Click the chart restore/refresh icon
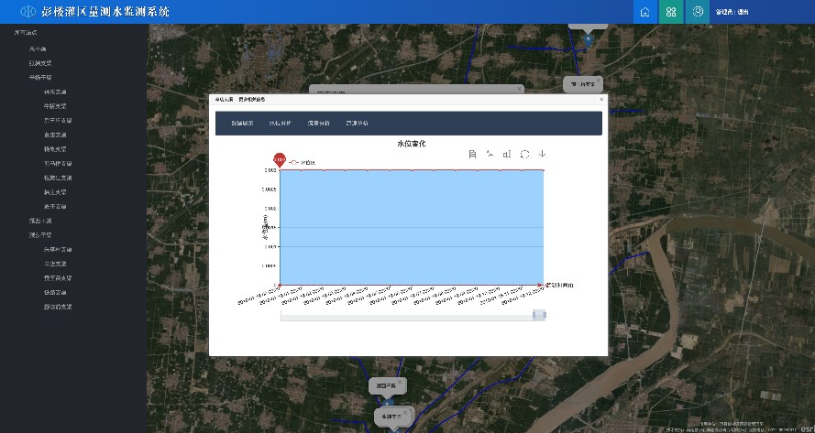Screen dimensions: 815x433 click(x=524, y=154)
